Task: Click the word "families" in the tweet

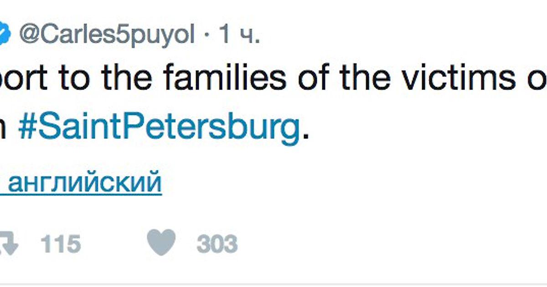Action: pyautogui.click(x=224, y=77)
